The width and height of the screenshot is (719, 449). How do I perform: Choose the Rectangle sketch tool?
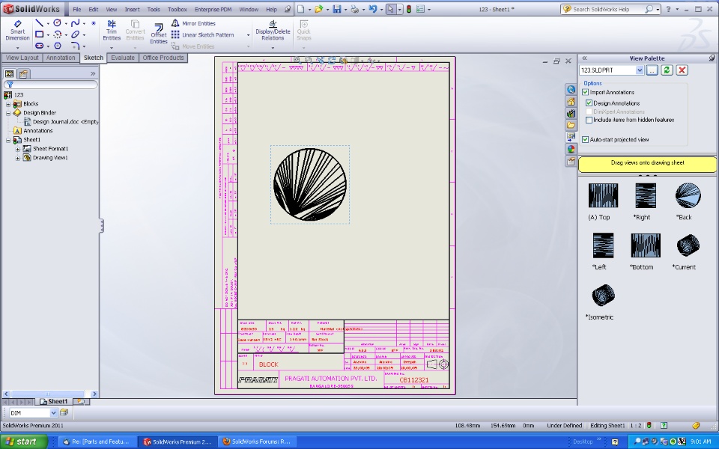coord(40,34)
